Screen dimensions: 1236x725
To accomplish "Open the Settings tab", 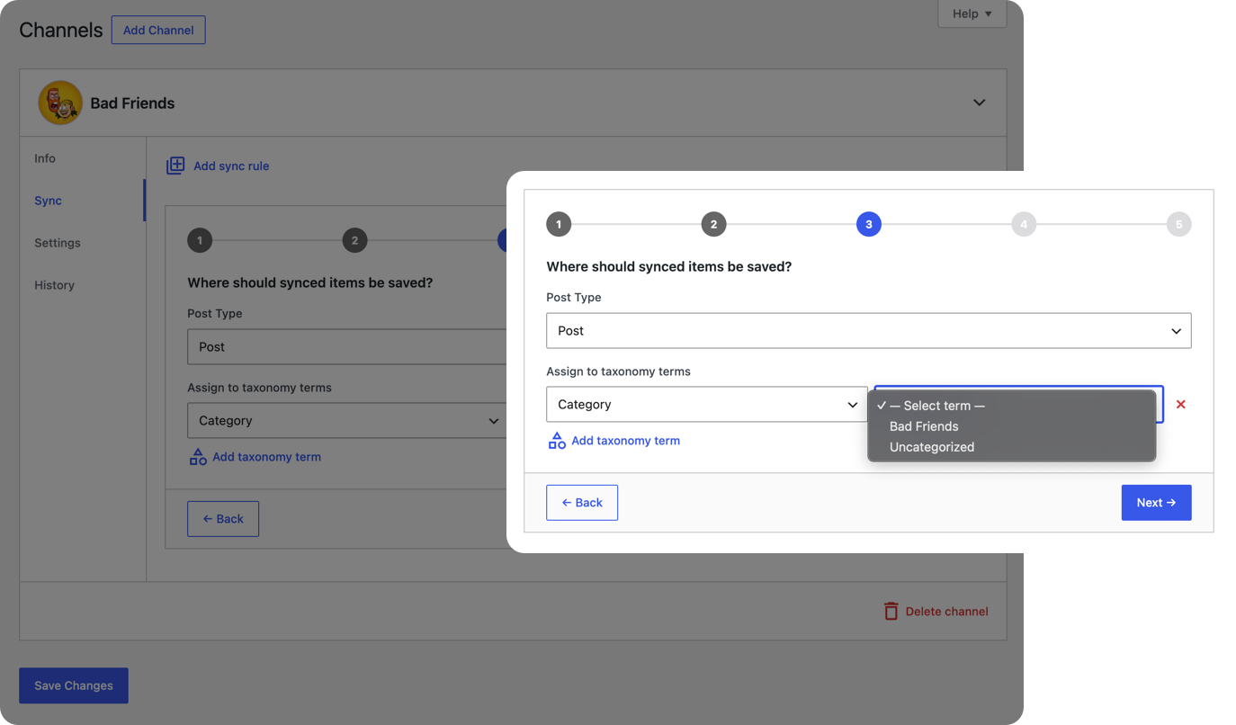I will 58,243.
